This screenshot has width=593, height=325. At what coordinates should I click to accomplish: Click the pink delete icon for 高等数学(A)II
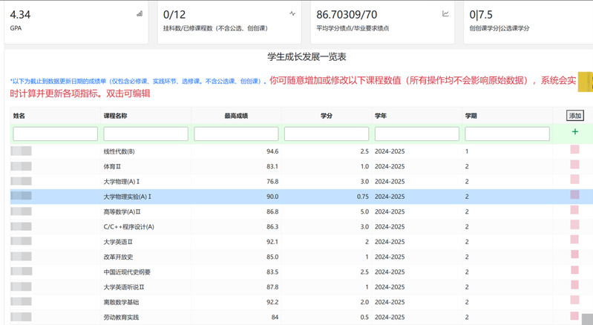[574, 211]
